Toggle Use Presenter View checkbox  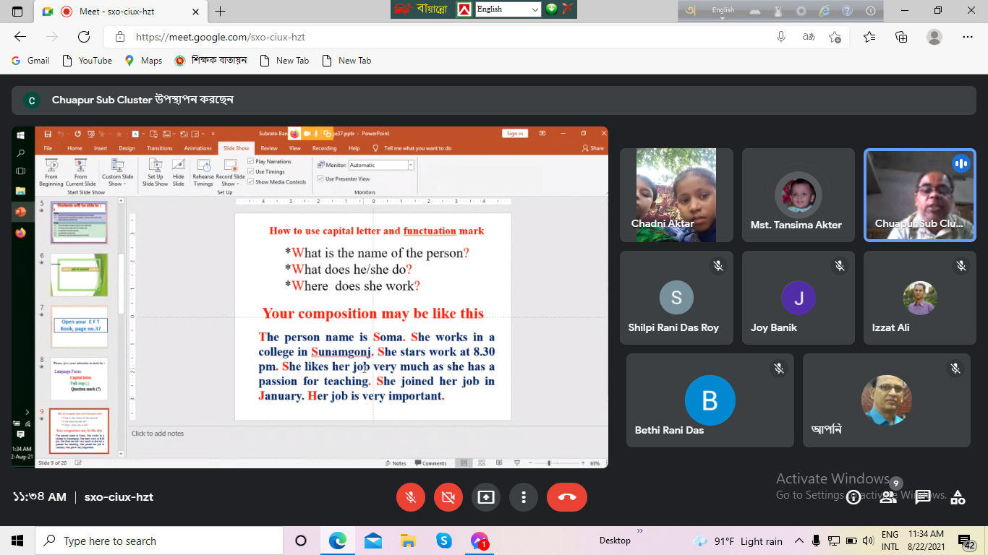321,178
